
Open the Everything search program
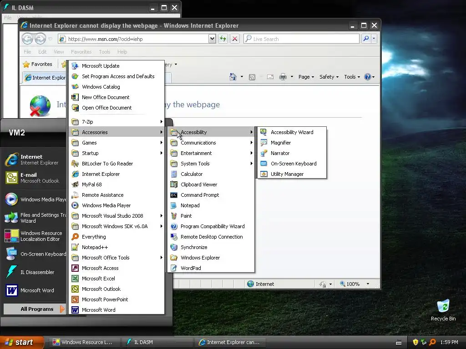(x=116, y=237)
